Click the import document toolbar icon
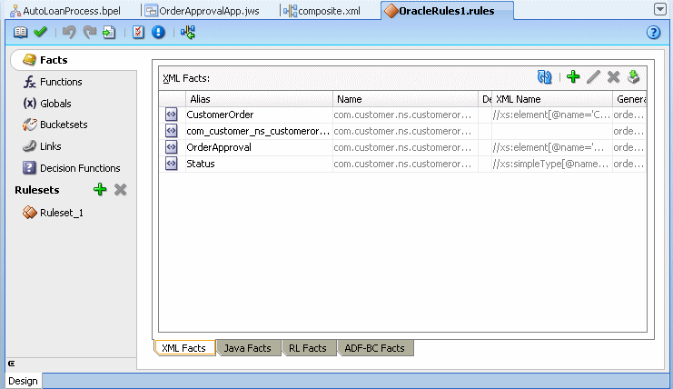 coord(109,32)
